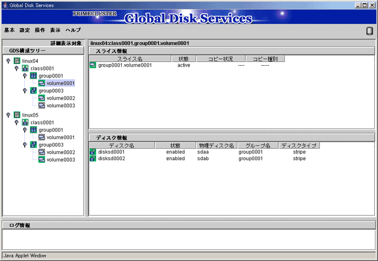Click the class0001 icon under linux05

(x=25, y=122)
